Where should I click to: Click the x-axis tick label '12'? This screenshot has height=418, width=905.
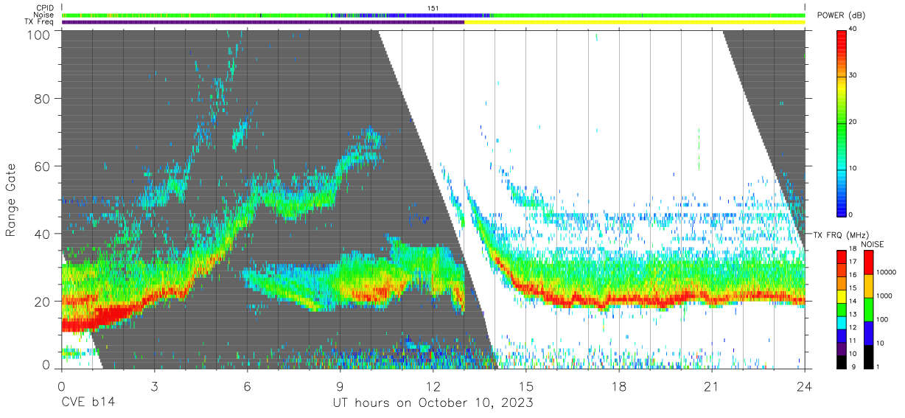point(433,386)
